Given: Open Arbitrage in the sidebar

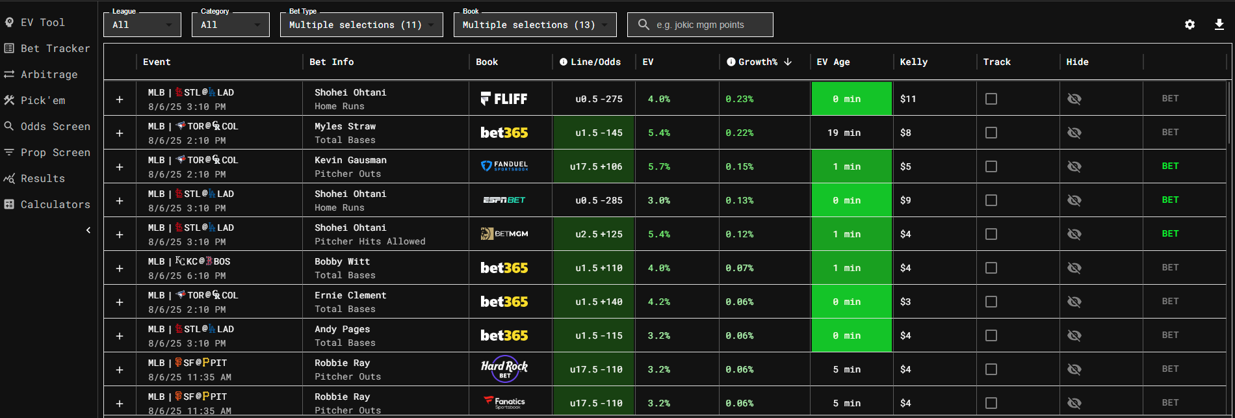Looking at the screenshot, I should click(49, 74).
